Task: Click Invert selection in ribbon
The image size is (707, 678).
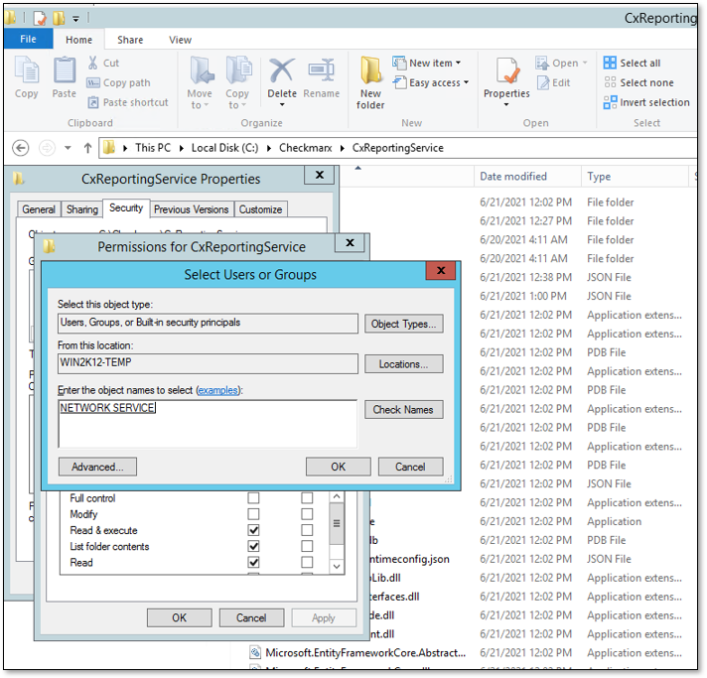Action: click(646, 102)
